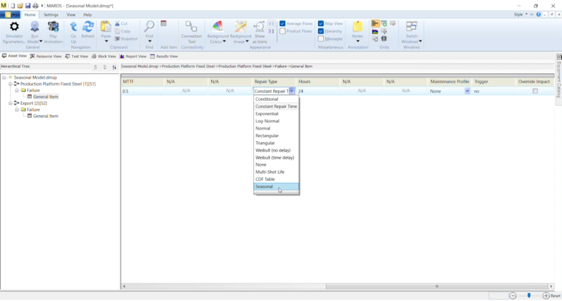Screen dimensions: 562x301
Task: Click the zoom out minus button
Action: (513, 295)
